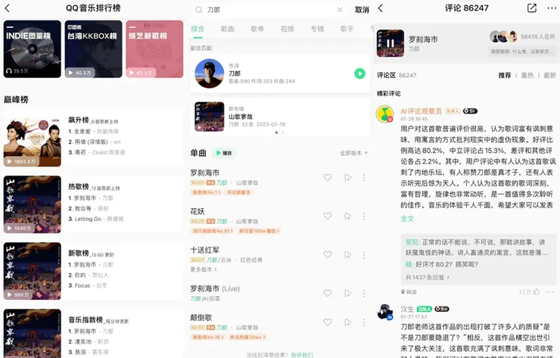Switch to 专辑 search tab
The width and height of the screenshot is (560, 358).
click(317, 29)
